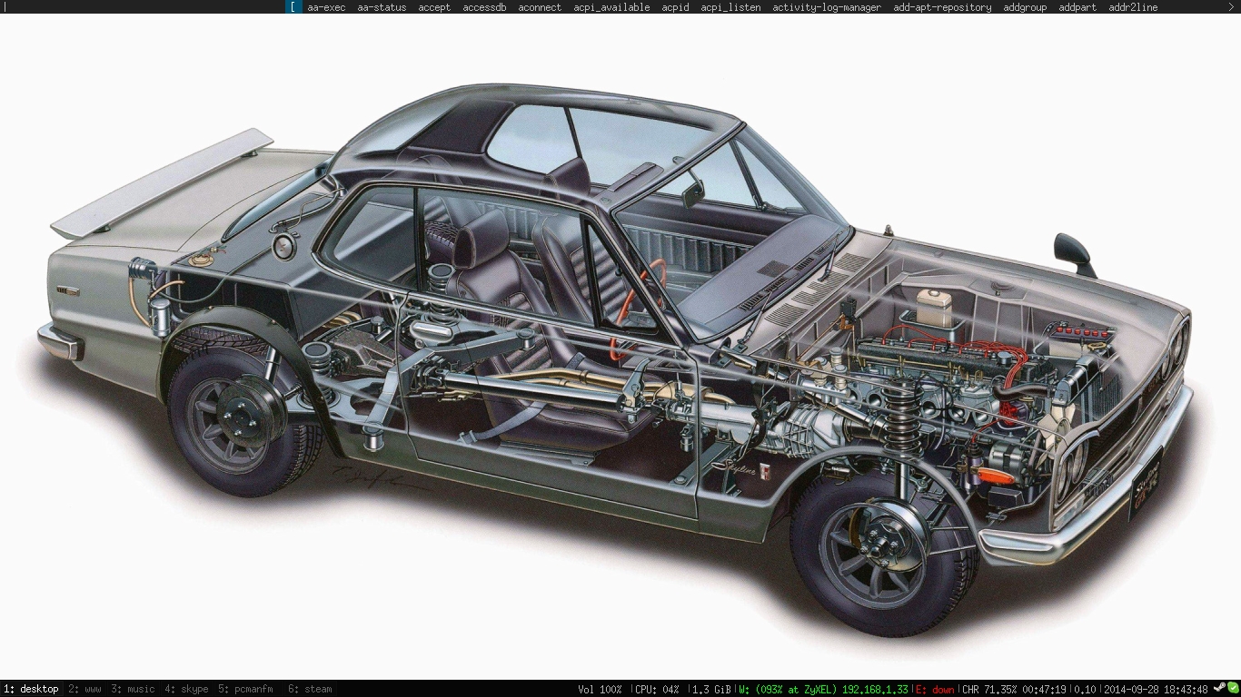Click the 'E: down' ethernet status
1241x697 pixels.
(x=935, y=689)
